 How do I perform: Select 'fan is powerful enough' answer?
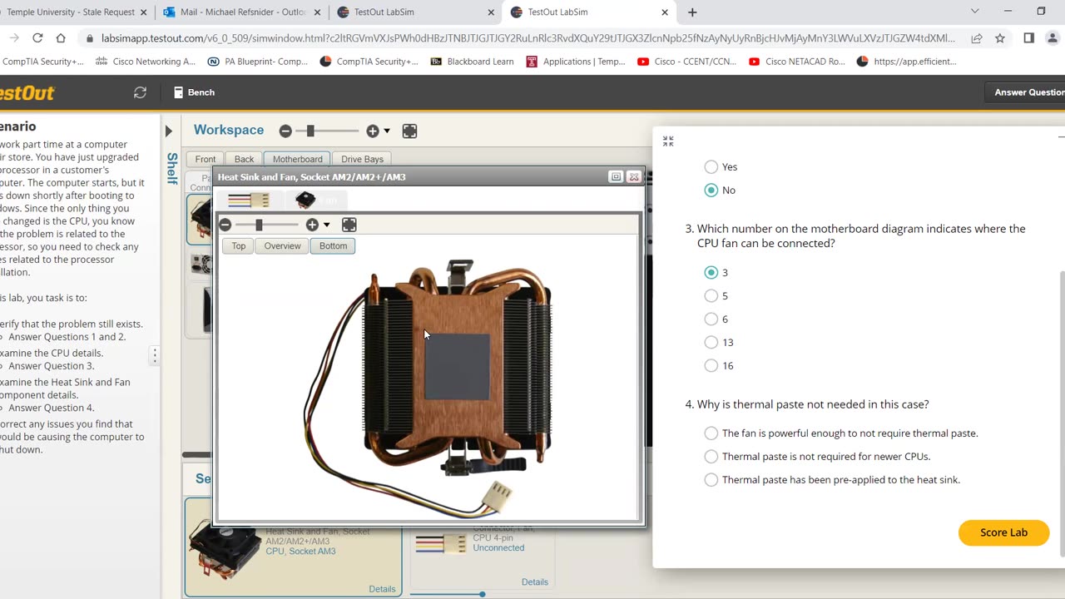click(711, 433)
